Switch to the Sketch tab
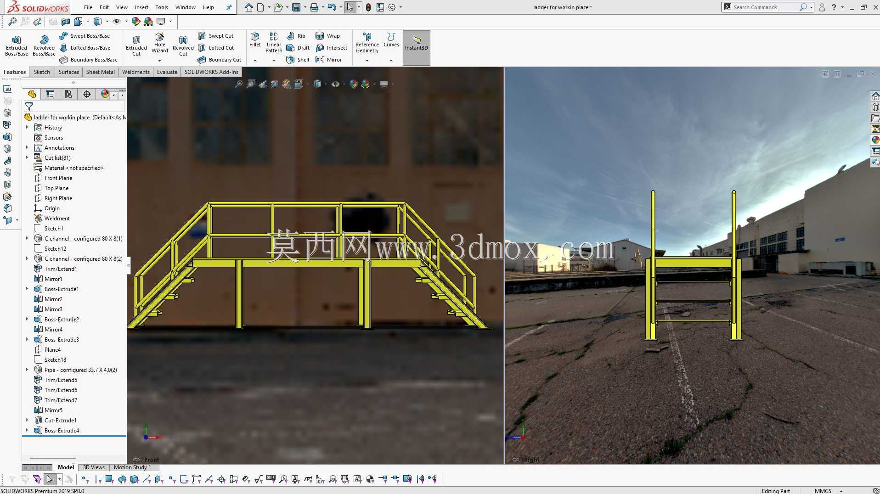880x494 pixels. point(42,72)
